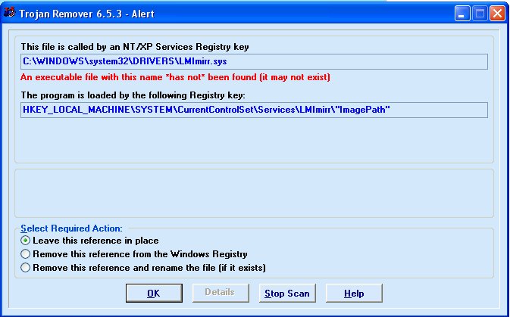This screenshot has height=317, width=510.
Task: Minimize the Trojan Remover alert window
Action: tap(462, 14)
